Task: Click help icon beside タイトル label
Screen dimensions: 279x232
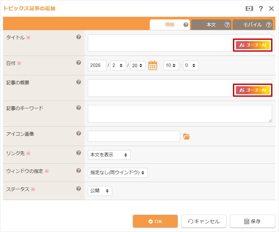Action: click(x=79, y=37)
